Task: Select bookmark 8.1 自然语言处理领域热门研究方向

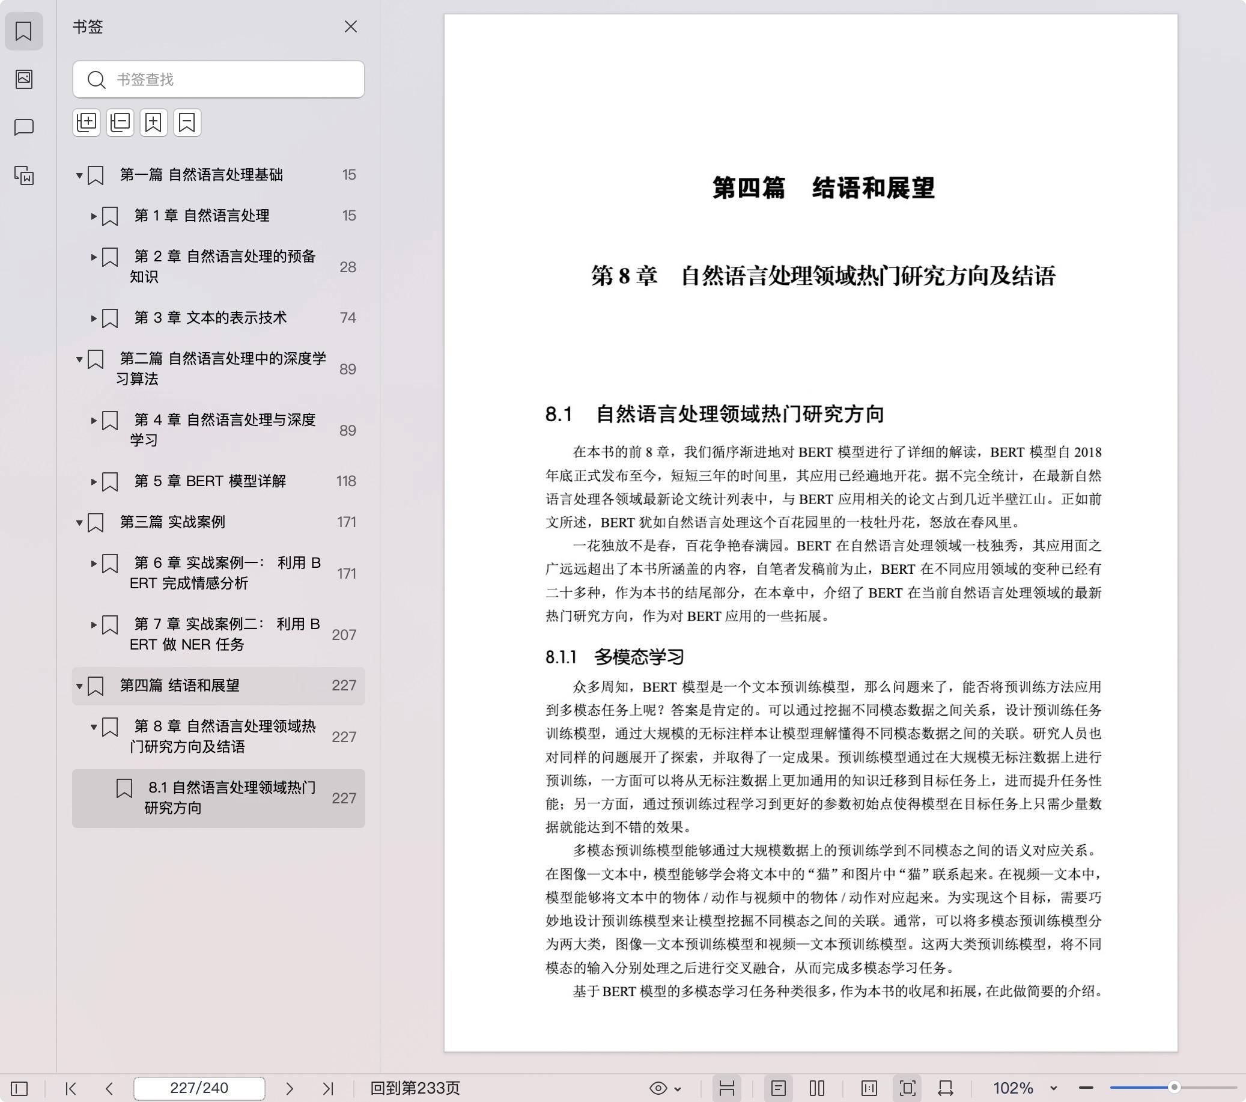Action: [x=218, y=798]
